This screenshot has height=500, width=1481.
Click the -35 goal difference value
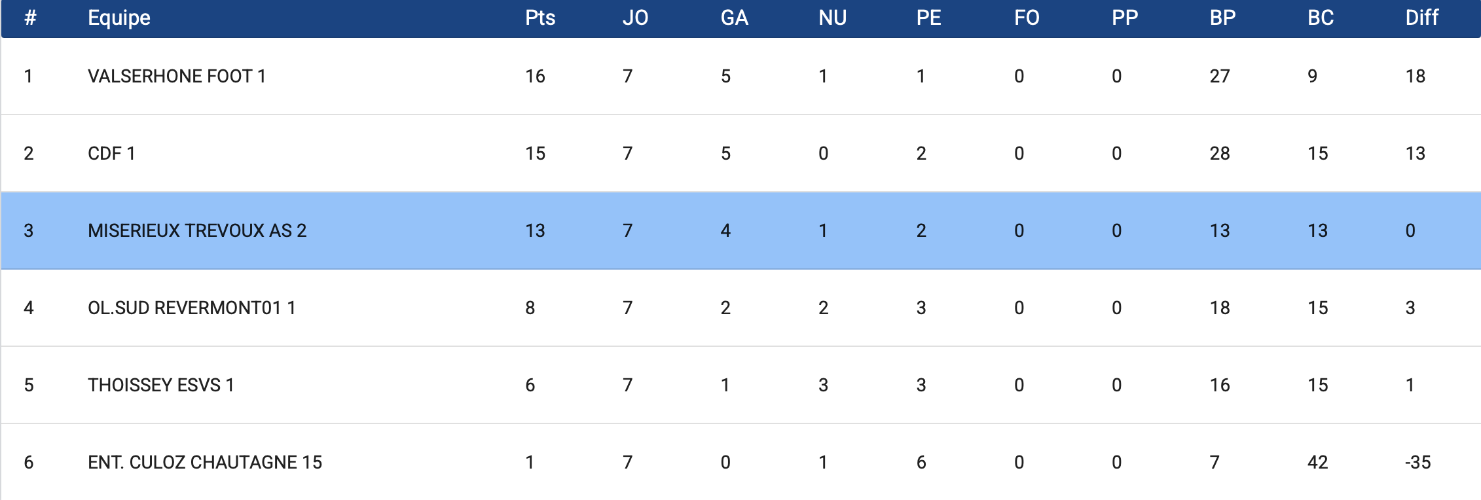1417,463
